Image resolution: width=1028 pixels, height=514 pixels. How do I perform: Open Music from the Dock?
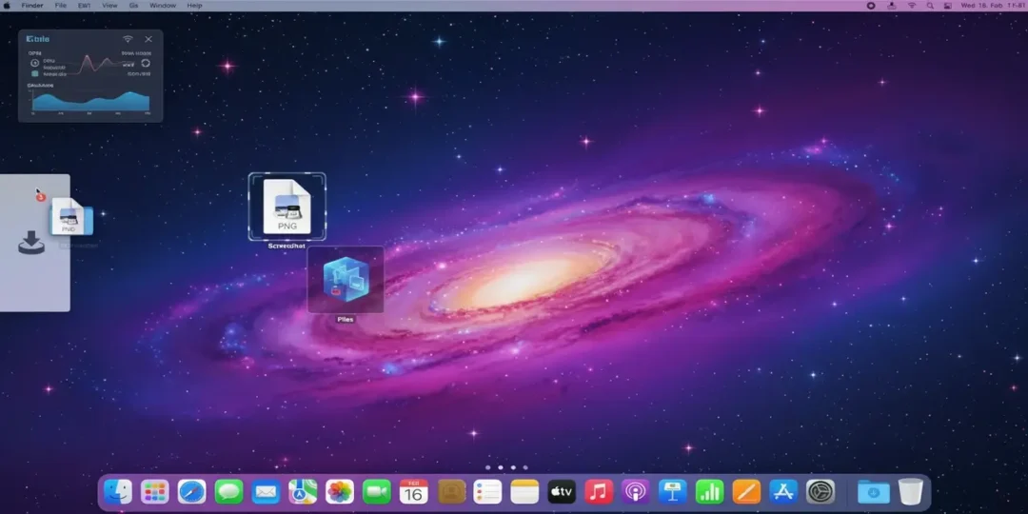tap(599, 492)
